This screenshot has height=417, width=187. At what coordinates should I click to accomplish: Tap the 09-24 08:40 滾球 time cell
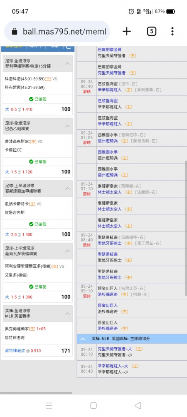pos(87,240)
